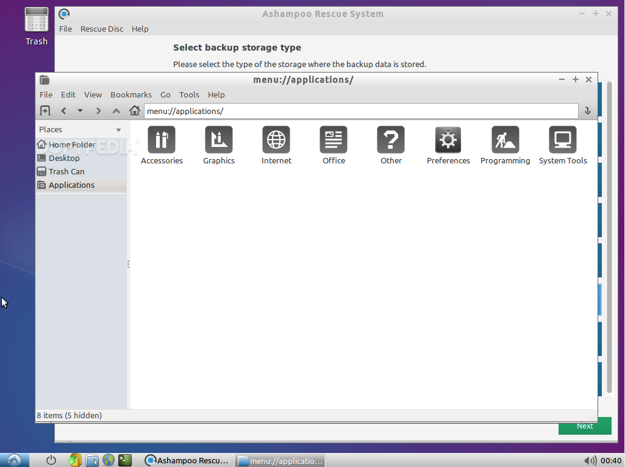625x467 pixels.
Task: Open the Other category icon
Action: coord(391,140)
